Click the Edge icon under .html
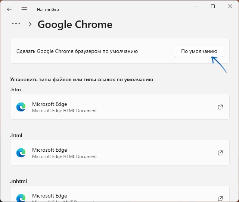Screen dimensions: 239x202 tap(21, 153)
